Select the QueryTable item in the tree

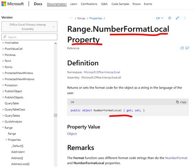pos(11,103)
